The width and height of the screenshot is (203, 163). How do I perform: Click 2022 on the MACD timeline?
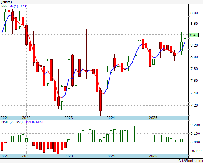[26, 156]
